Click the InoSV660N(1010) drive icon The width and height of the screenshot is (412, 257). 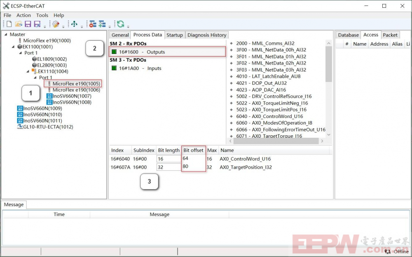20,114
